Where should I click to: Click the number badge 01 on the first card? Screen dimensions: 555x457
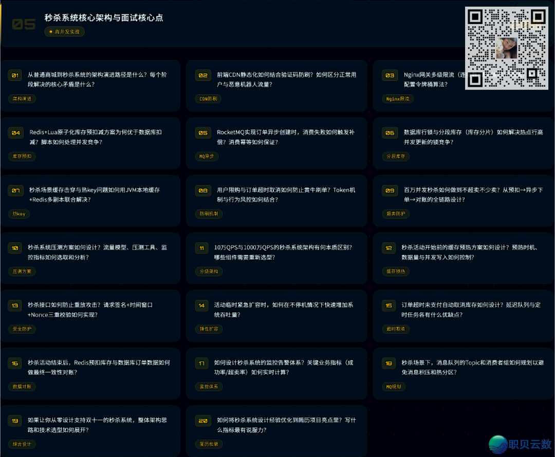coord(15,75)
